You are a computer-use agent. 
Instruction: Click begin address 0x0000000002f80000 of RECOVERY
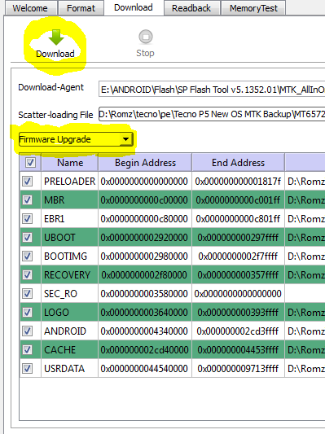145,275
